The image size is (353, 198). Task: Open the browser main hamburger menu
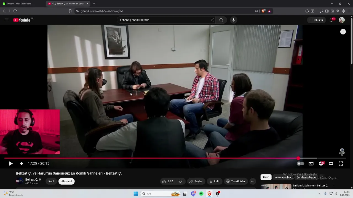tap(349, 11)
